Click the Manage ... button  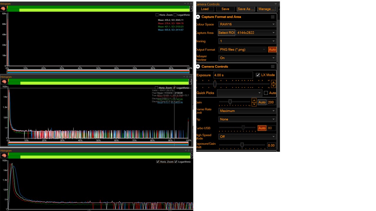[266, 9]
